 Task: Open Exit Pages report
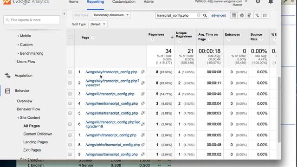point(32,150)
